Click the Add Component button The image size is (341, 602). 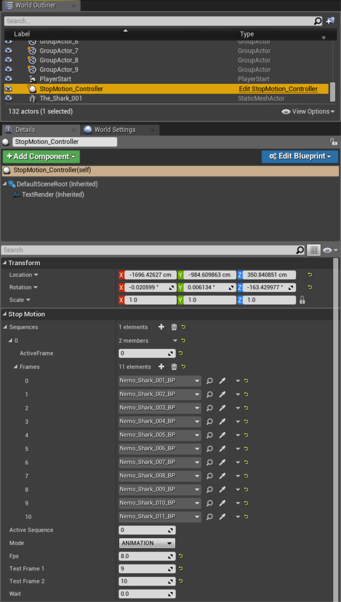pos(41,157)
